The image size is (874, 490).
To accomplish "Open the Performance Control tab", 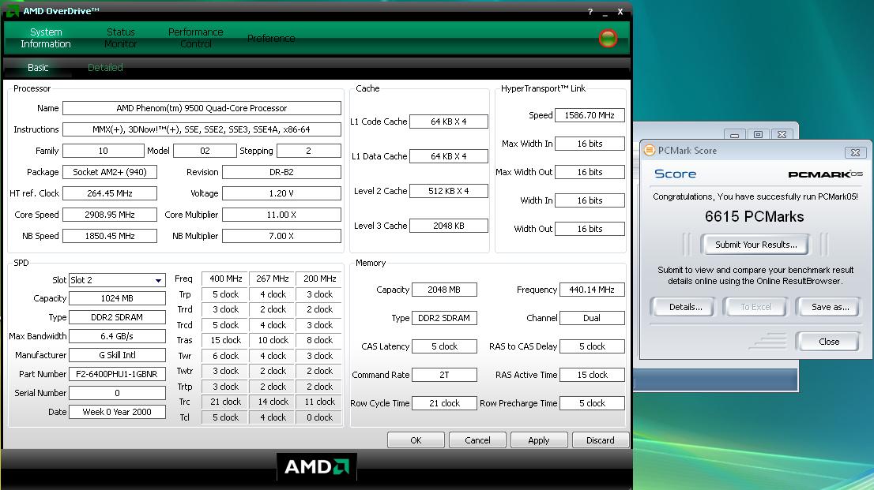I will click(196, 38).
